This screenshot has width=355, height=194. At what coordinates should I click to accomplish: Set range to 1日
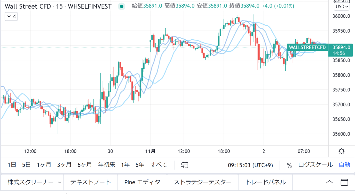coord(12,165)
